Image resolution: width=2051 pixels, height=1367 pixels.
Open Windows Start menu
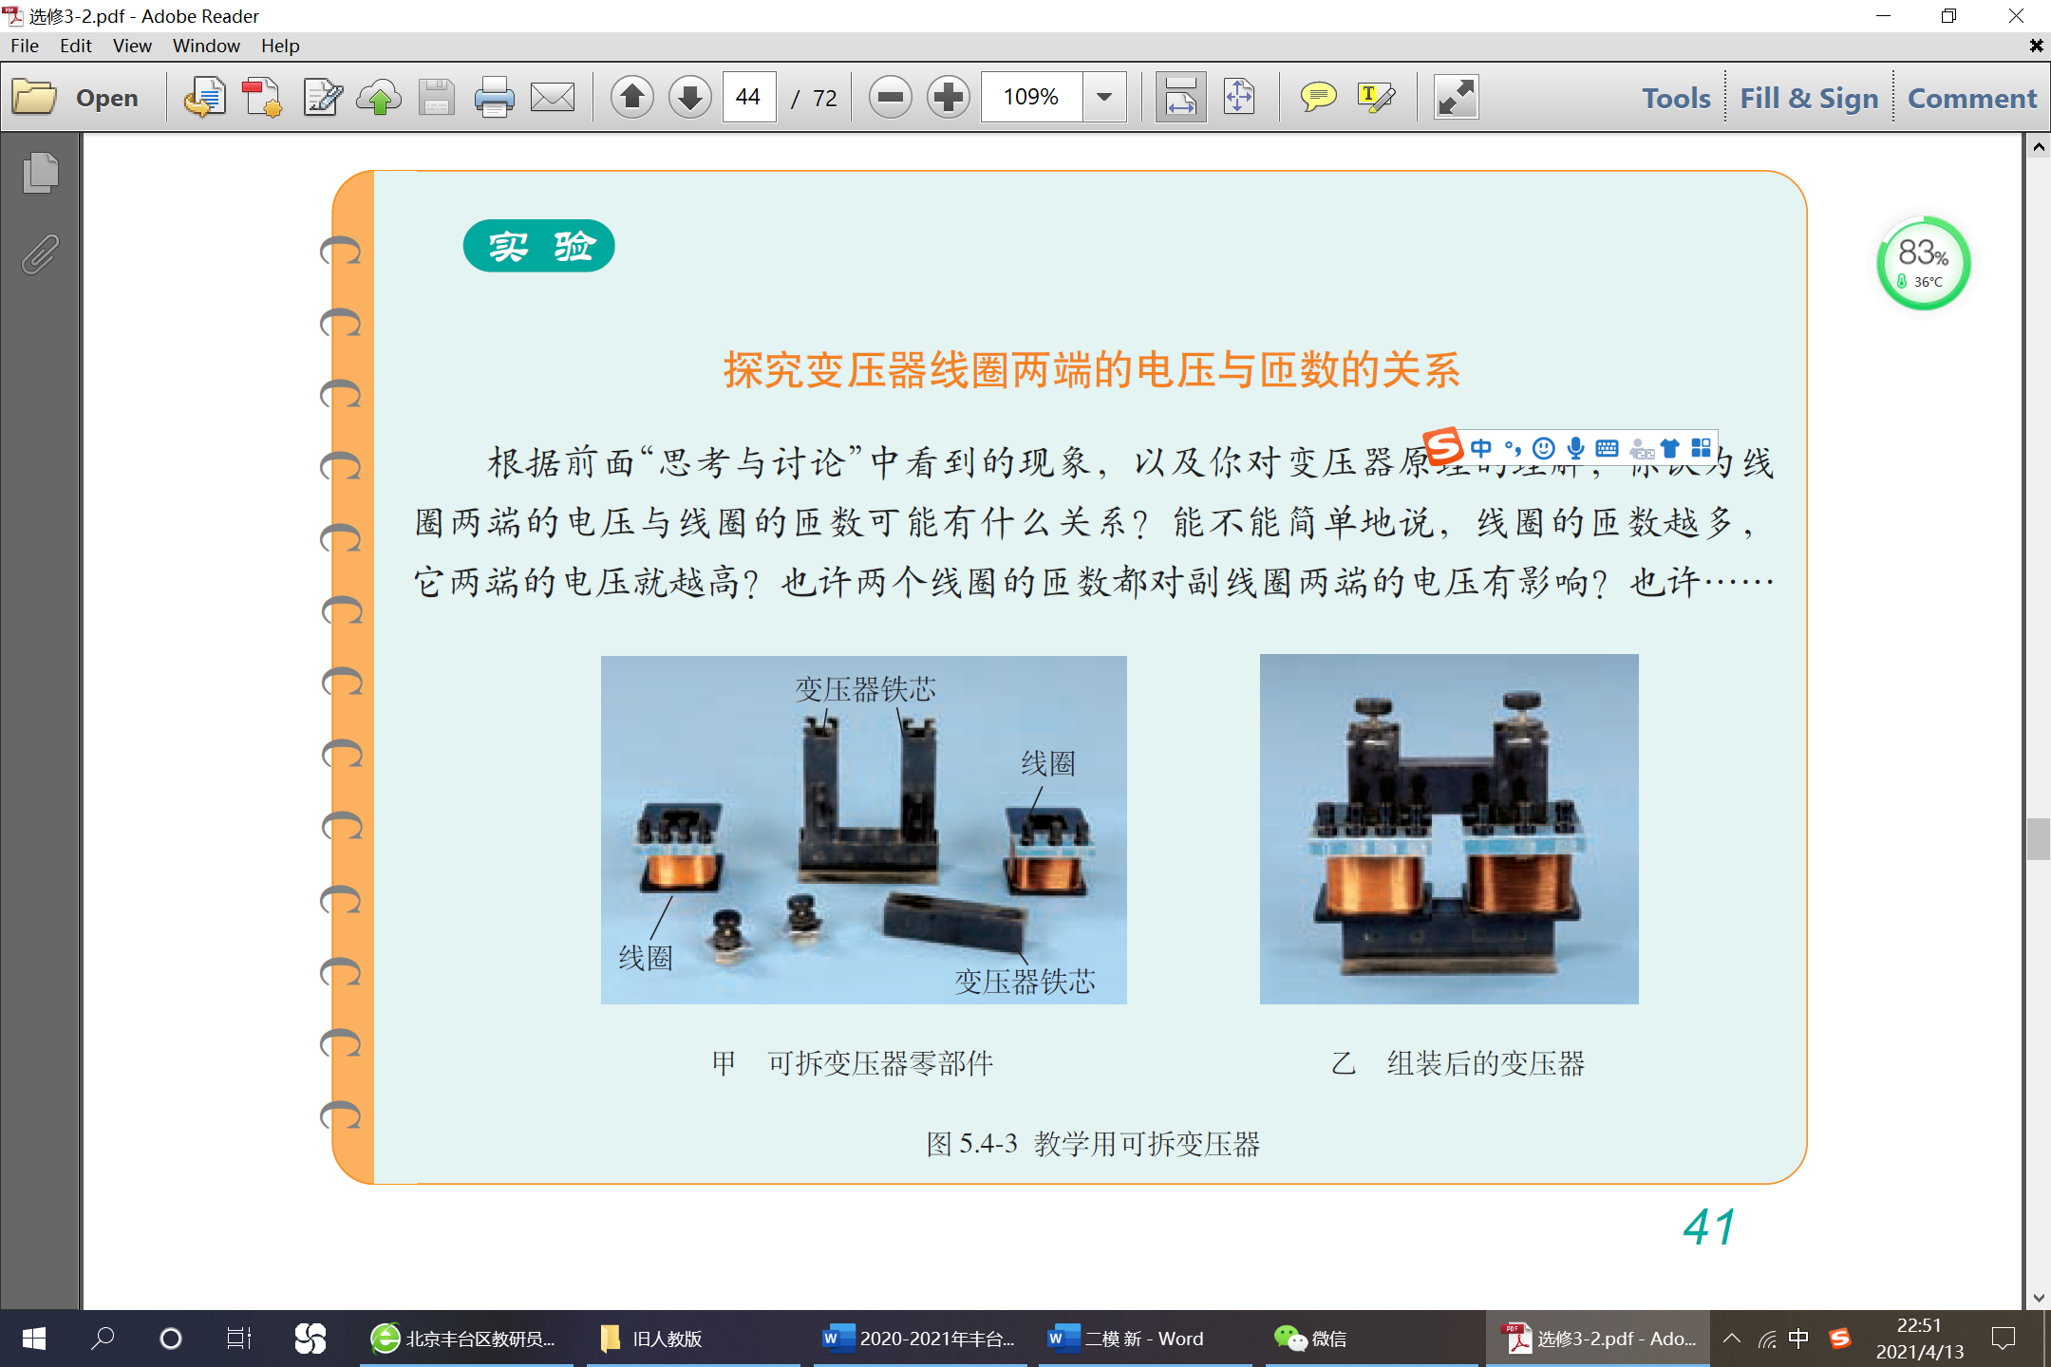34,1339
